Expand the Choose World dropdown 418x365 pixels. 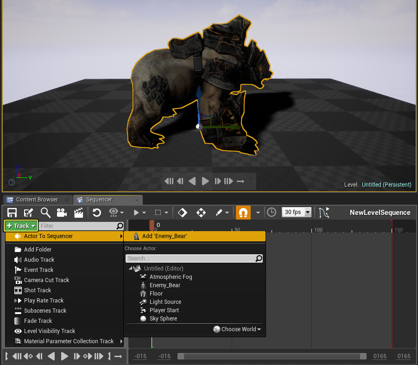[x=238, y=329]
